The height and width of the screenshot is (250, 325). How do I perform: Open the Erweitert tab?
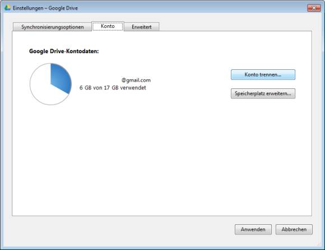point(142,27)
